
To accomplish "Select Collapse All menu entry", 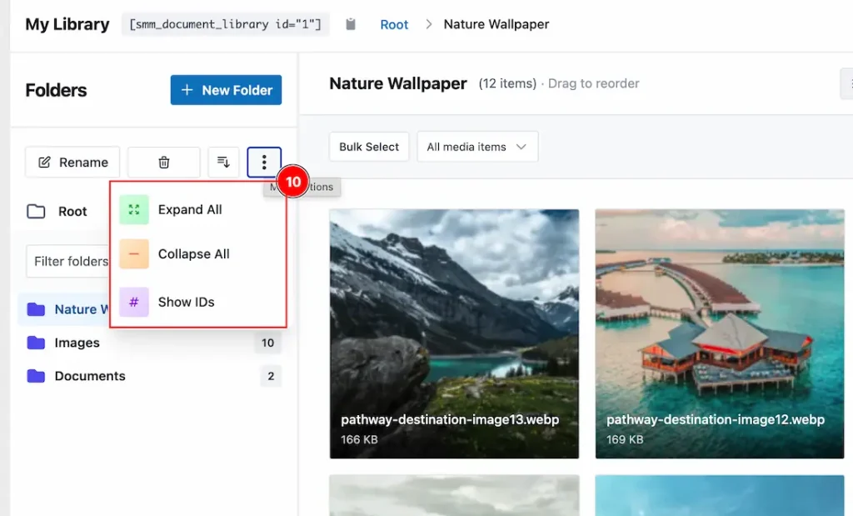I will [x=198, y=253].
